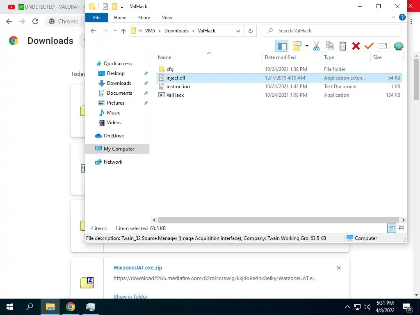Go up one folder level
The height and width of the screenshot is (315, 420).
click(x=123, y=31)
